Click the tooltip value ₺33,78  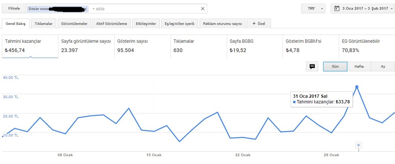click(343, 102)
